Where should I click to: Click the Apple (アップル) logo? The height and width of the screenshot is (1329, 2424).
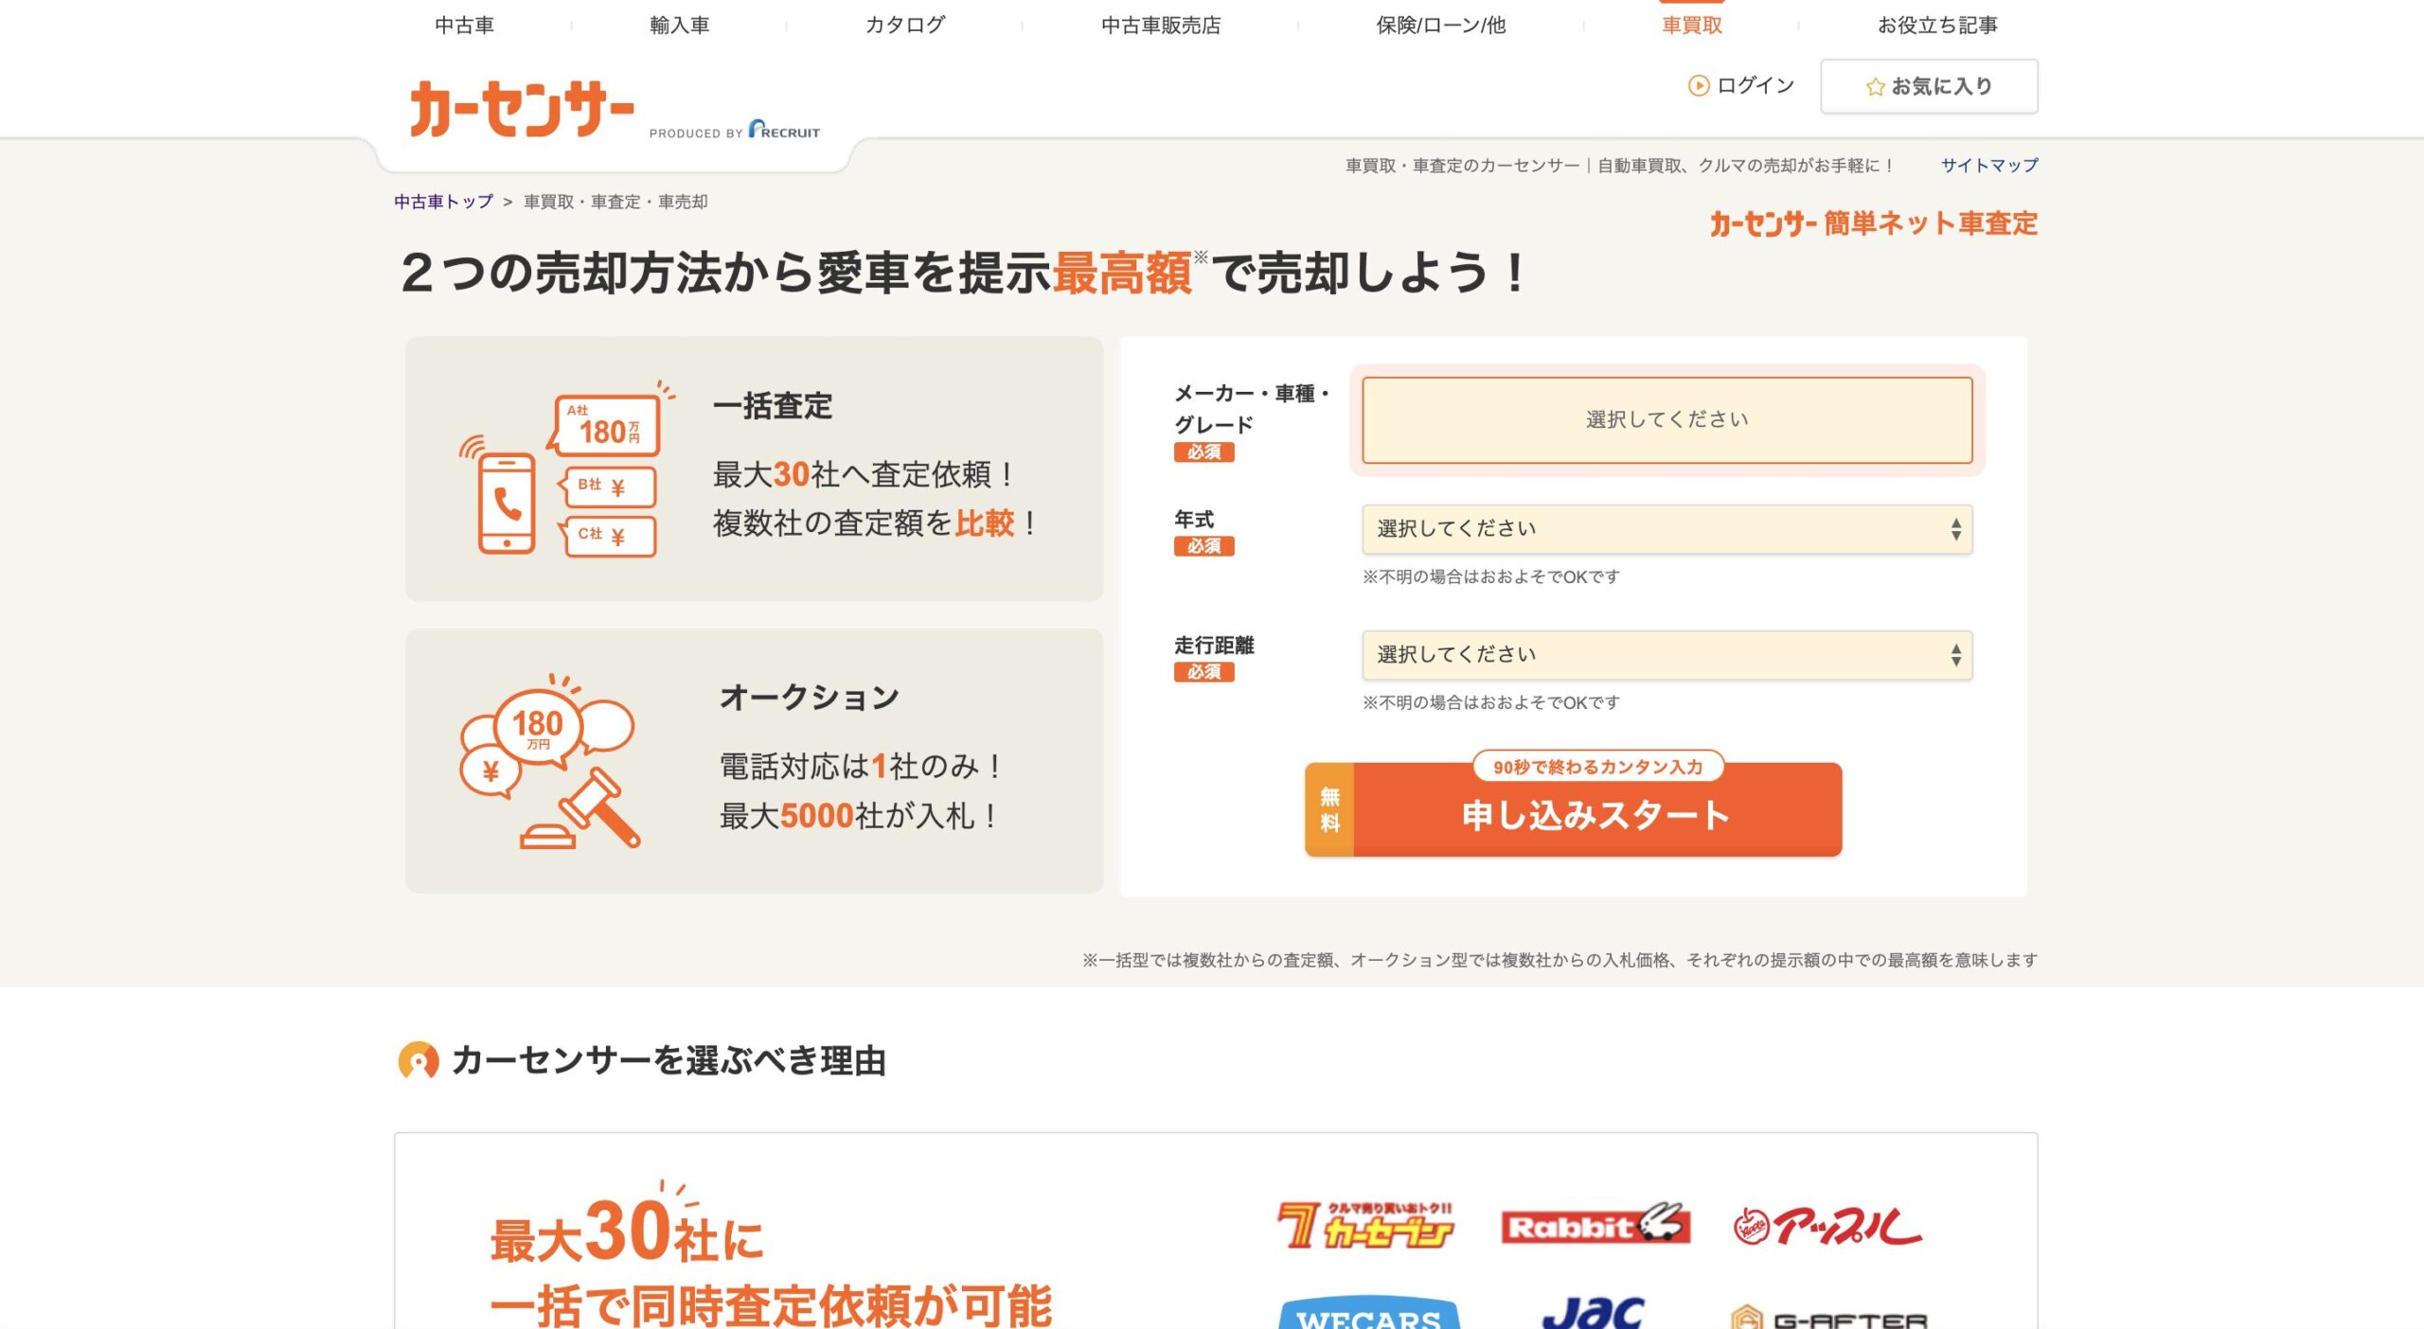click(1827, 1227)
